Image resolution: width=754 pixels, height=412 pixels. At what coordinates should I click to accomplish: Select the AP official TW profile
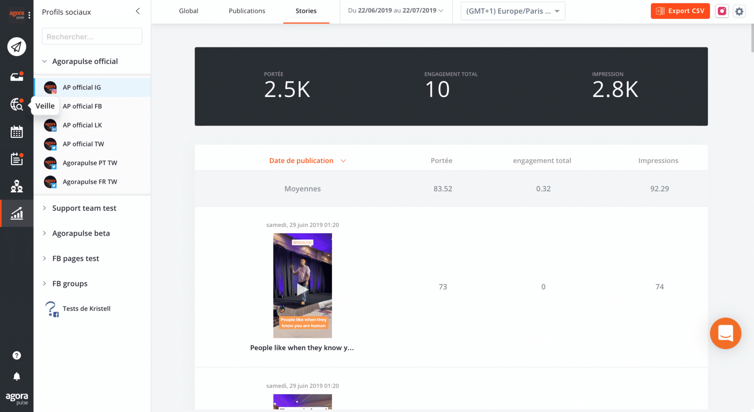92,144
